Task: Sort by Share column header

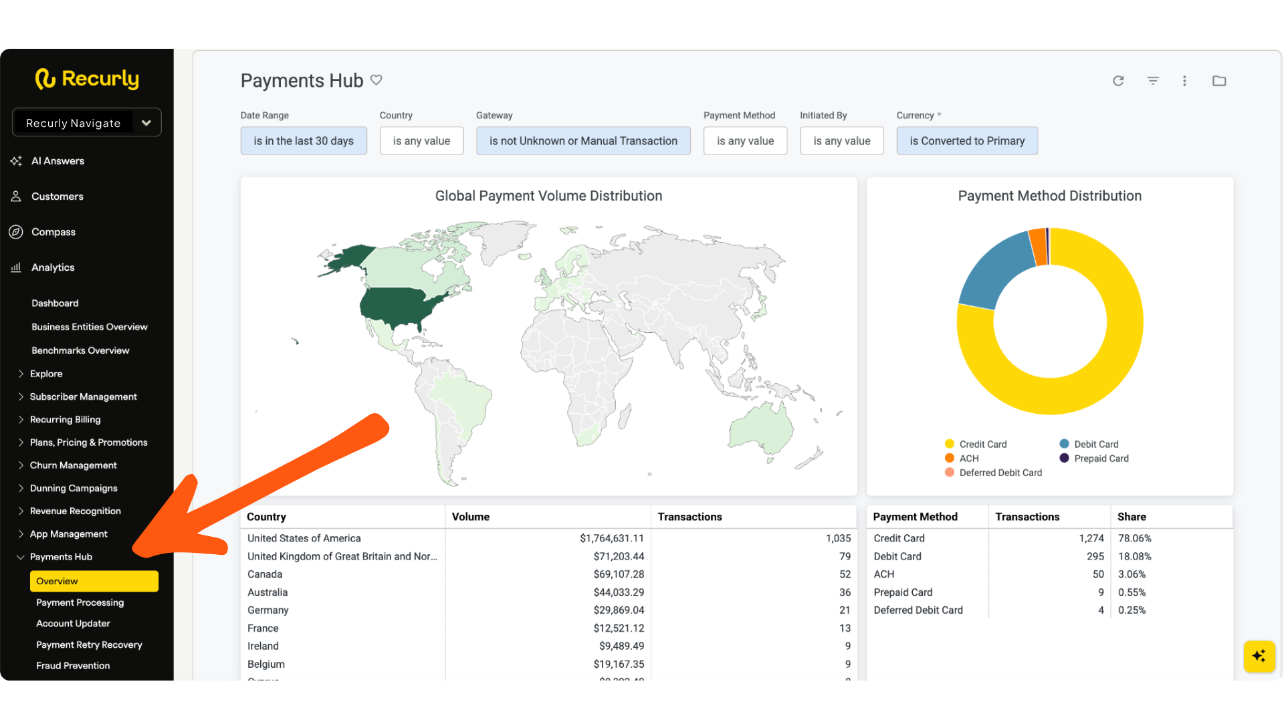Action: click(x=1132, y=517)
